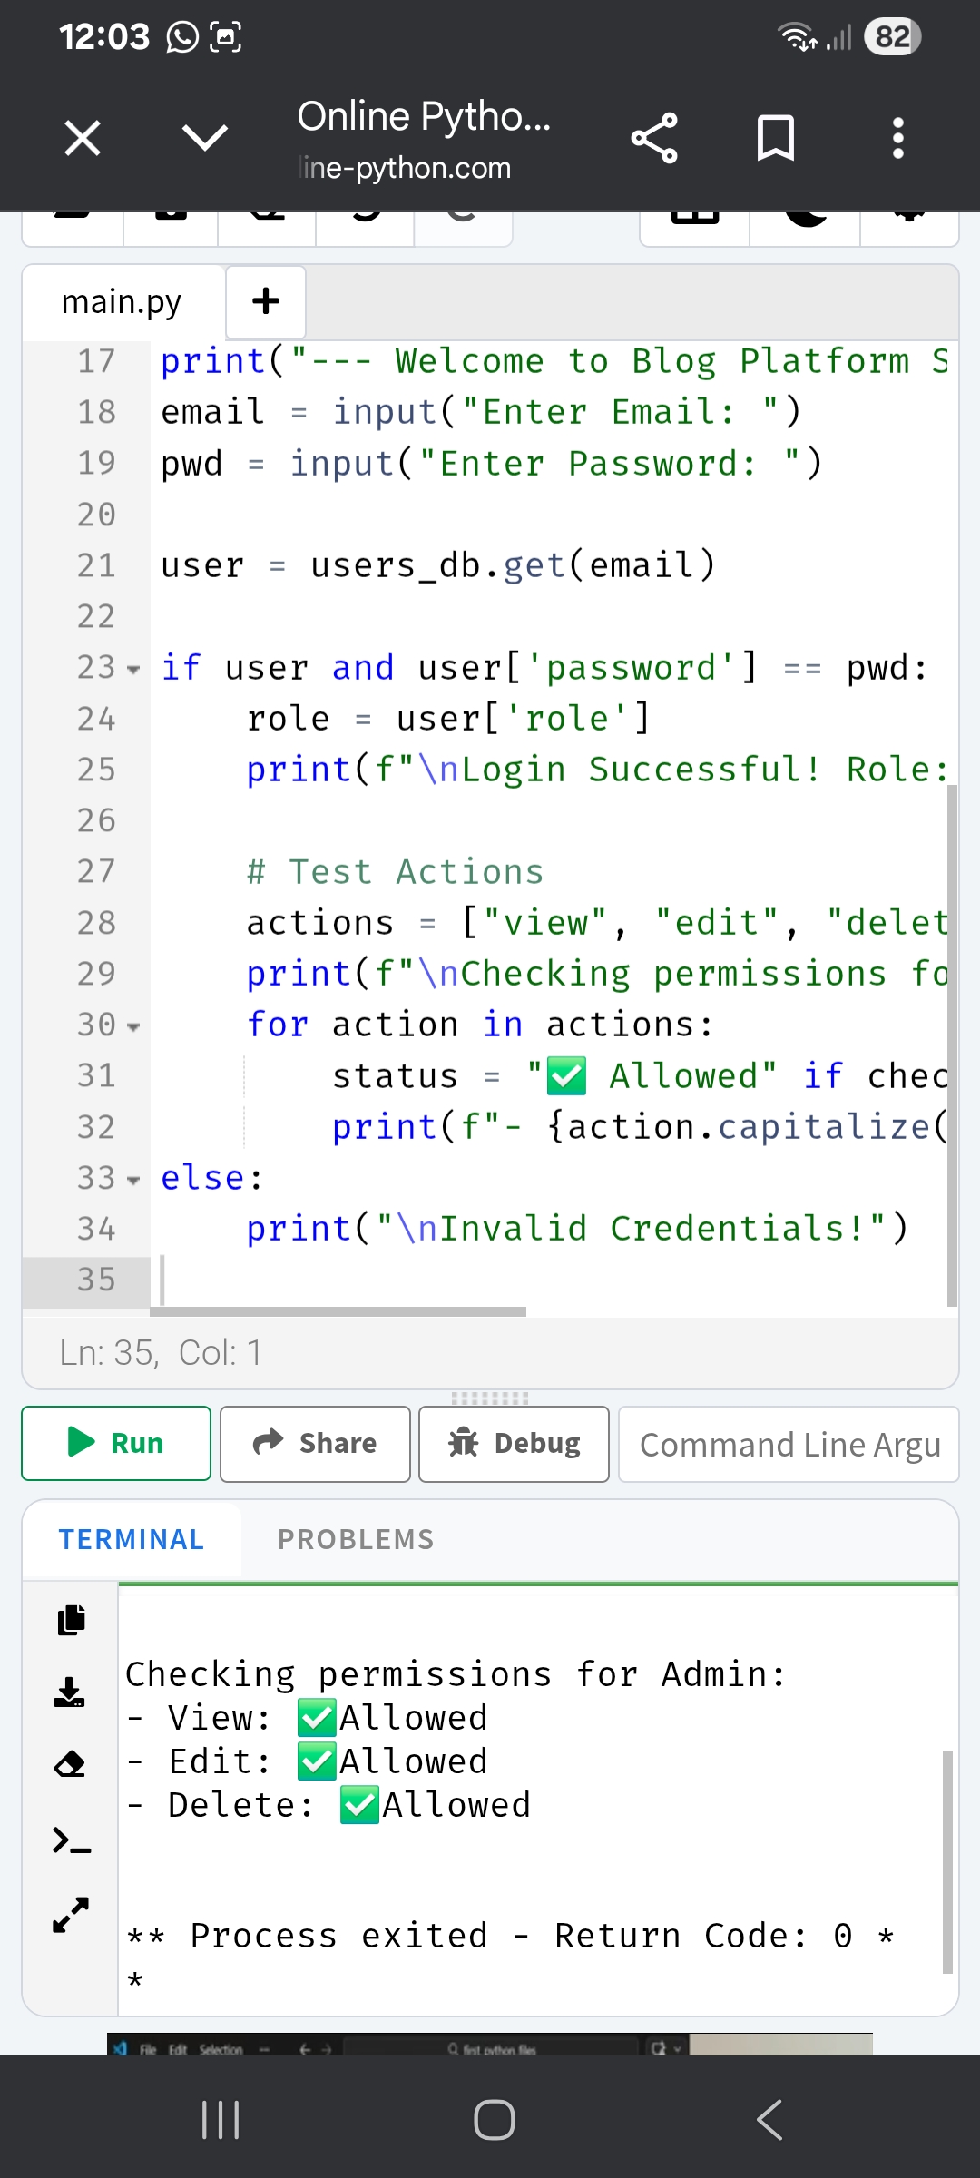
Task: Click the editor horizontal scrollbar
Action: [x=338, y=1311]
